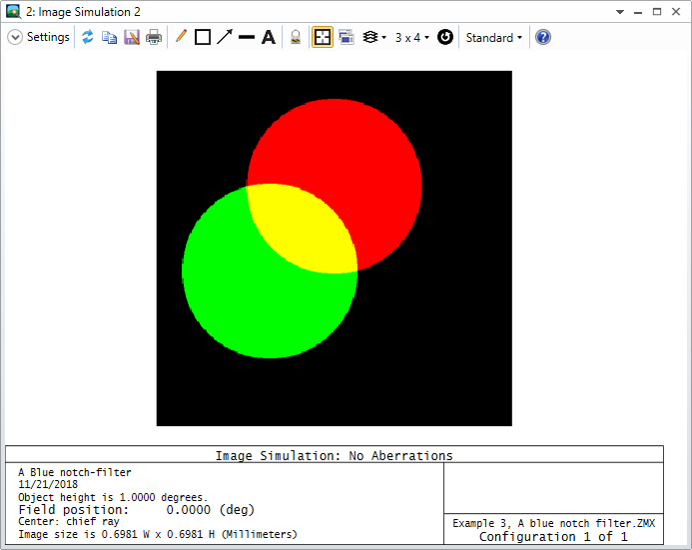Print the Image Simulation window

(x=154, y=38)
